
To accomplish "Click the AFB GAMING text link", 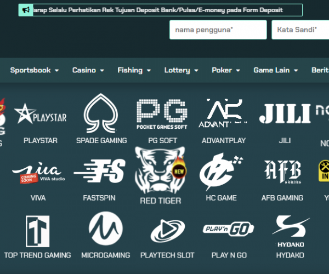I will click(282, 198).
